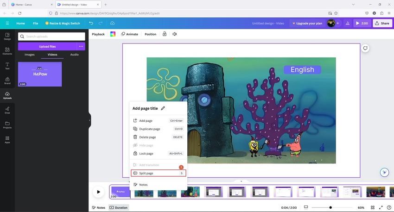The width and height of the screenshot is (394, 212).
Task: Redo the last action
Action: tap(101, 23)
